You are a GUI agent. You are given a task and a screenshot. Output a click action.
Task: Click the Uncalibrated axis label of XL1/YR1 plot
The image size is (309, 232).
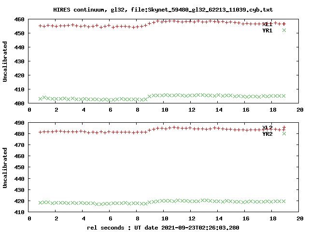tap(5, 61)
